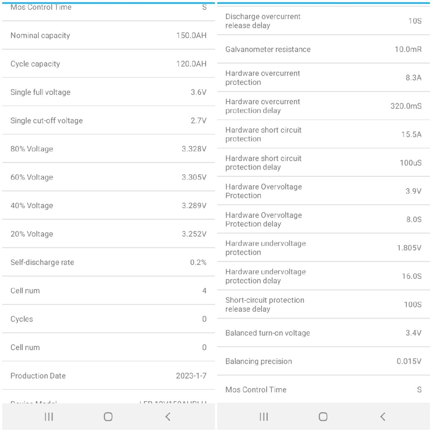This screenshot has width=432, height=432.
Task: Tap the right screen's back arrow icon
Action: tap(383, 416)
